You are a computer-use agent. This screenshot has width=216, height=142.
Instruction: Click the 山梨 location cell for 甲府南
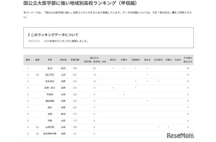point(63,94)
